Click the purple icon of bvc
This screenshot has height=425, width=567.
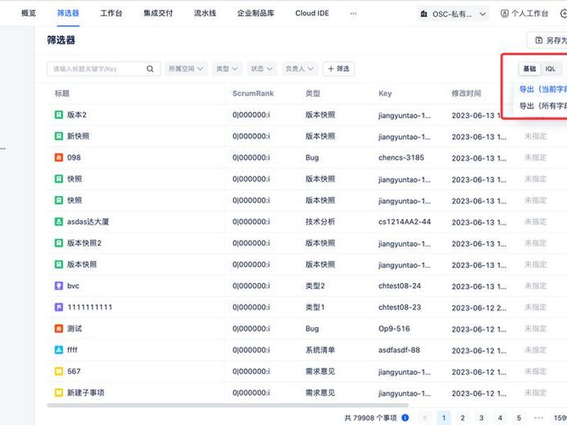(x=59, y=286)
